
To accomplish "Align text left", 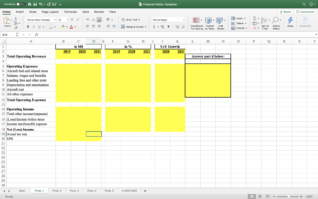I will [x=87, y=26].
